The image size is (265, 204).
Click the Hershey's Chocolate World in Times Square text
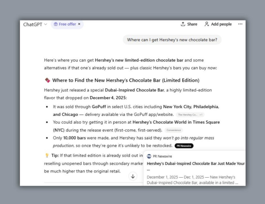tap(176, 122)
